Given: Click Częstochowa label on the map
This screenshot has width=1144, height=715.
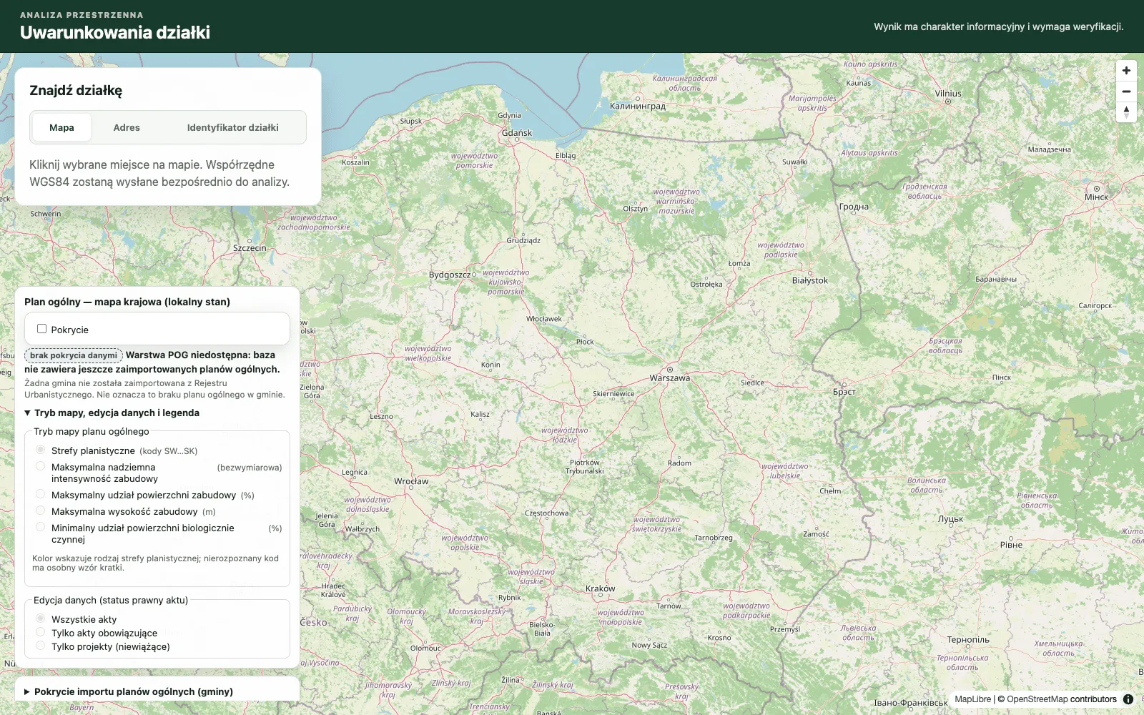Looking at the screenshot, I should click(x=546, y=513).
